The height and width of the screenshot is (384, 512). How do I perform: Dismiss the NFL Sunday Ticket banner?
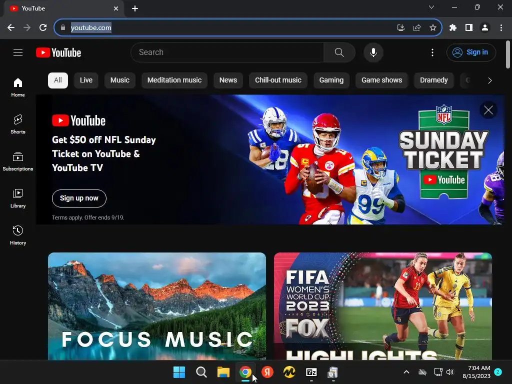point(488,110)
